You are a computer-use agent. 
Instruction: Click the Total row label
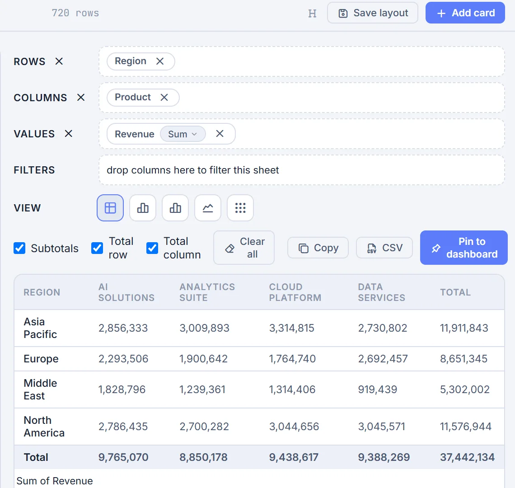tap(36, 457)
